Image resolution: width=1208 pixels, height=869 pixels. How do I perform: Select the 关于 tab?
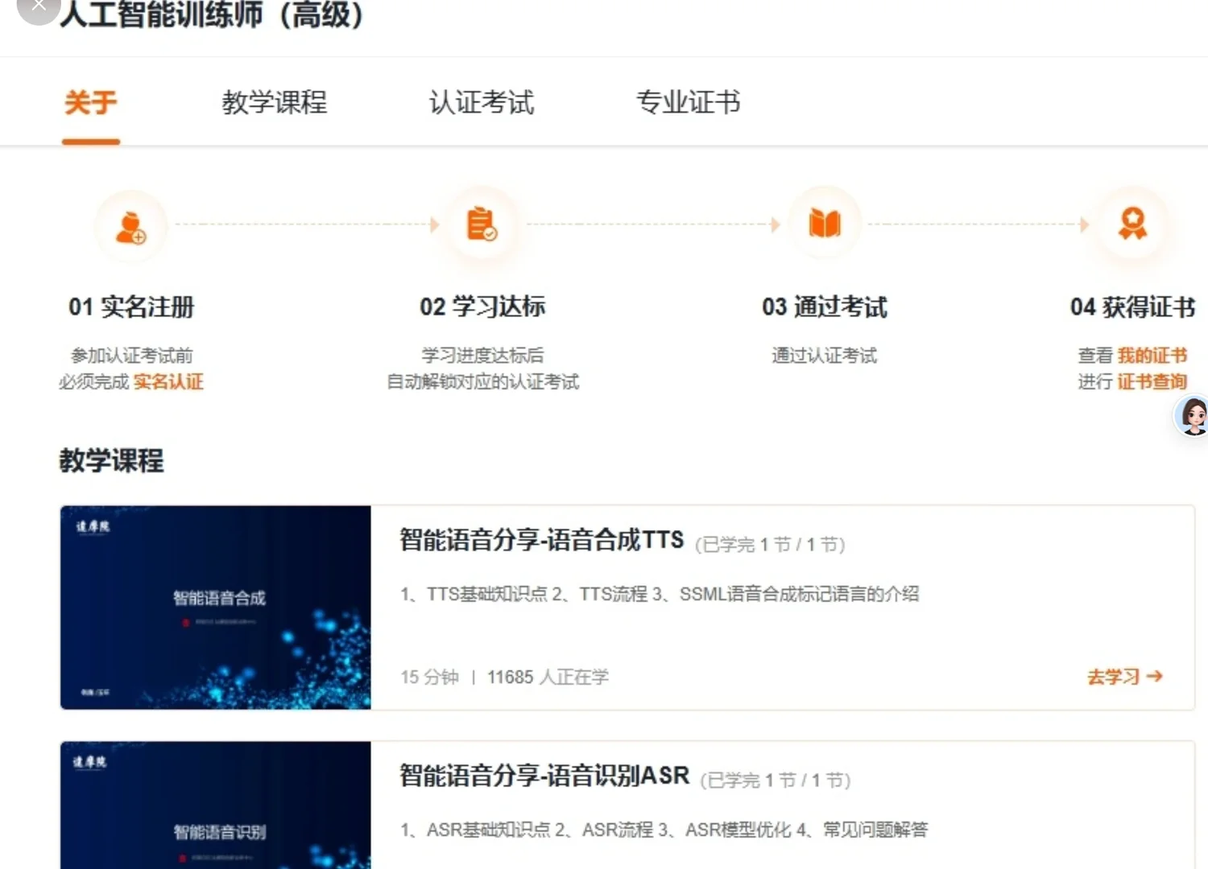[x=90, y=103]
